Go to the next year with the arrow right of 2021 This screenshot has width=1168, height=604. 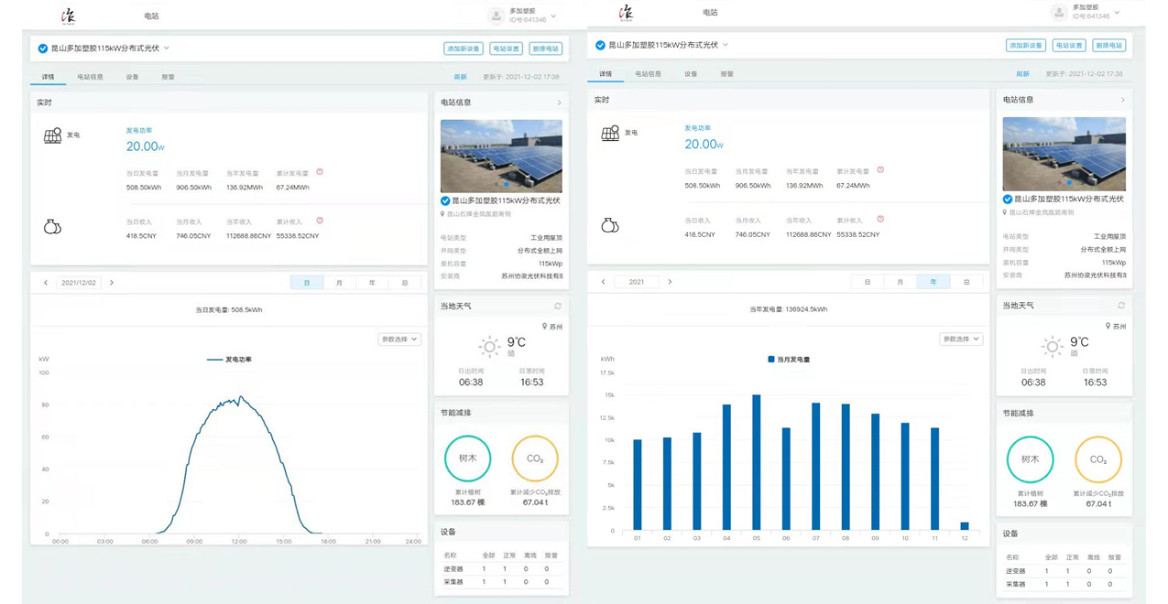[670, 282]
